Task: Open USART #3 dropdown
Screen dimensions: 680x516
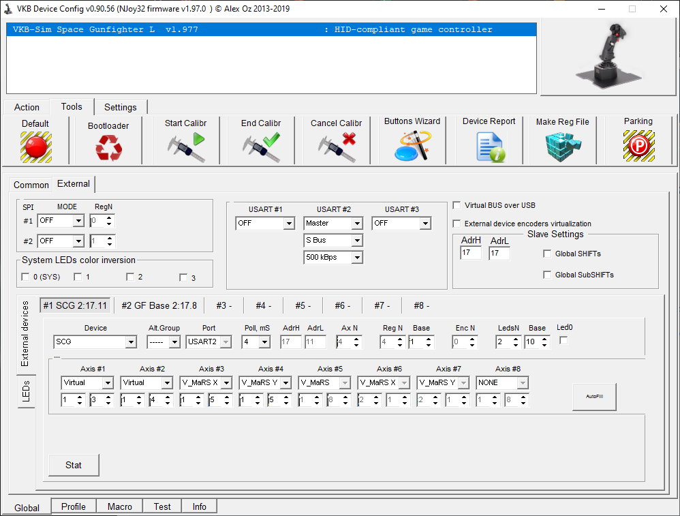Action: click(x=425, y=224)
